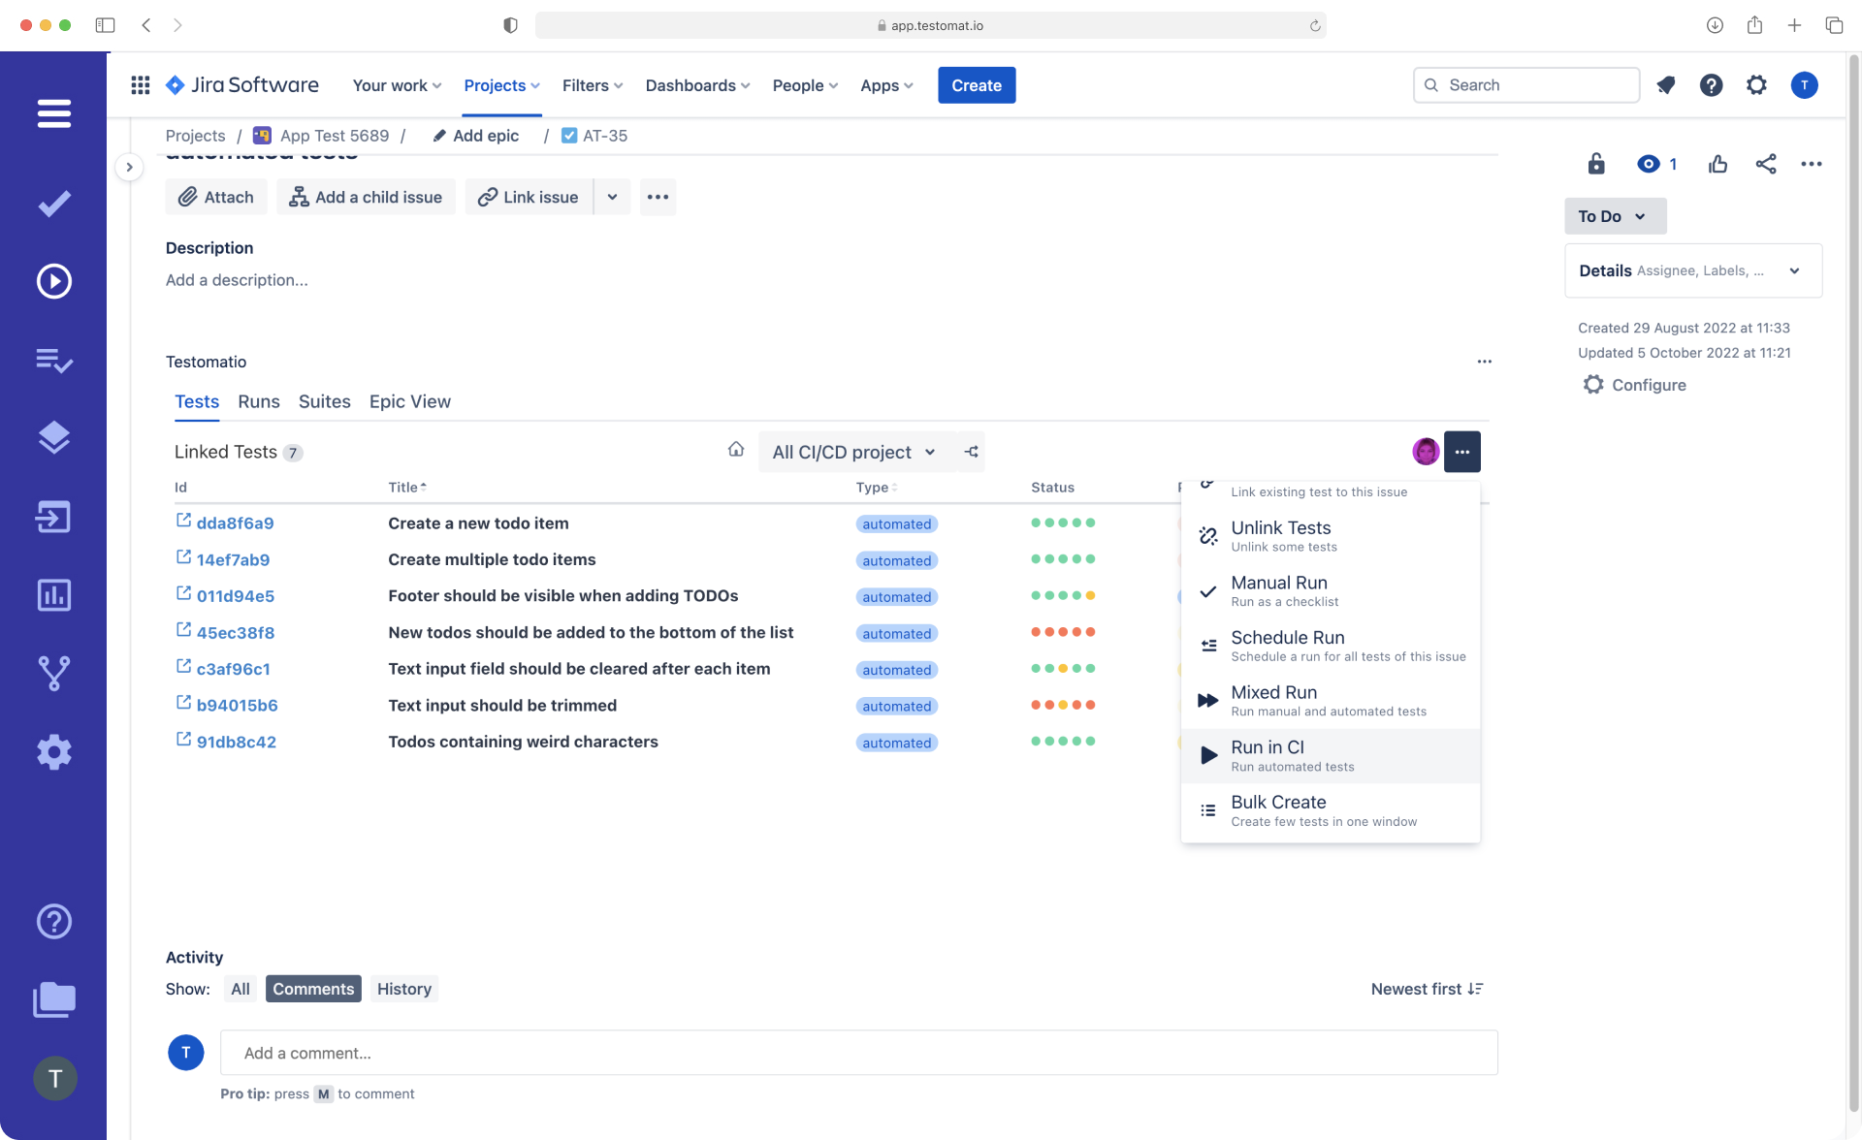The height and width of the screenshot is (1140, 1862).
Task: Select the Runs tab in Testomatio
Action: click(x=258, y=400)
